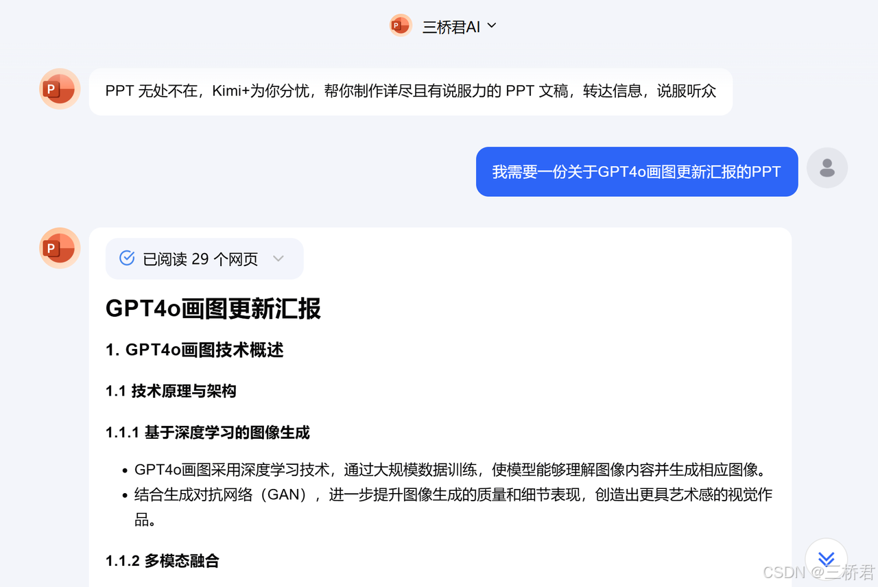The height and width of the screenshot is (587, 878).
Task: Click the grey user avatar icon
Action: [x=827, y=167]
